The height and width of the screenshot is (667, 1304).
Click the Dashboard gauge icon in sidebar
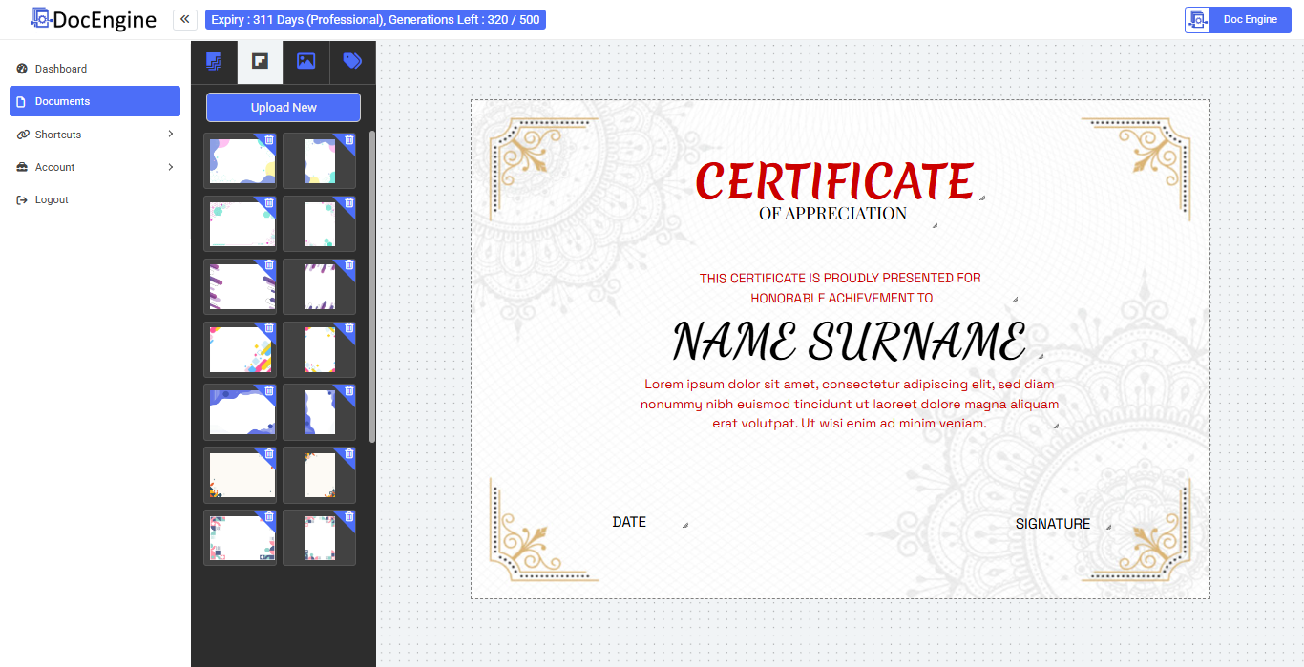[x=22, y=69]
